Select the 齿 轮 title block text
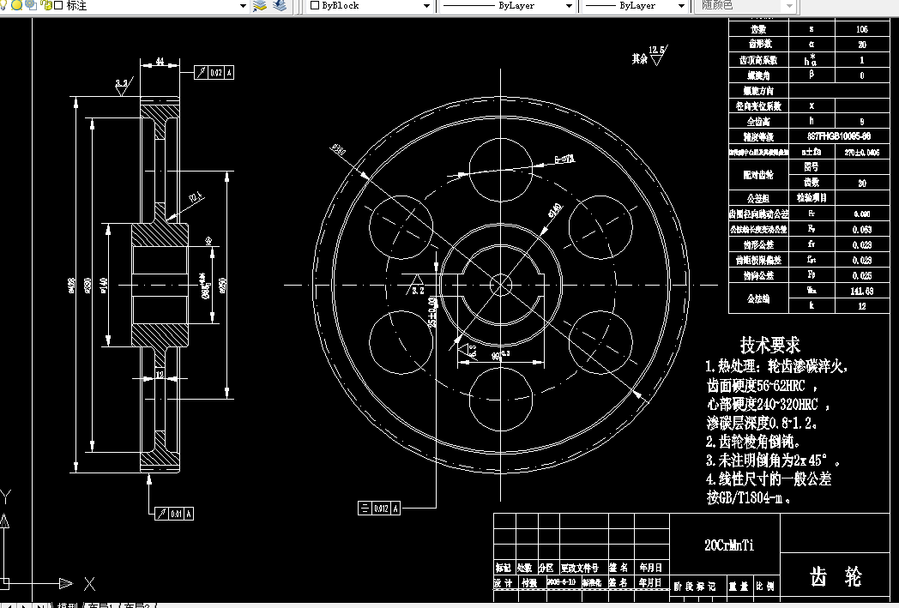This screenshot has width=899, height=608. click(x=836, y=576)
